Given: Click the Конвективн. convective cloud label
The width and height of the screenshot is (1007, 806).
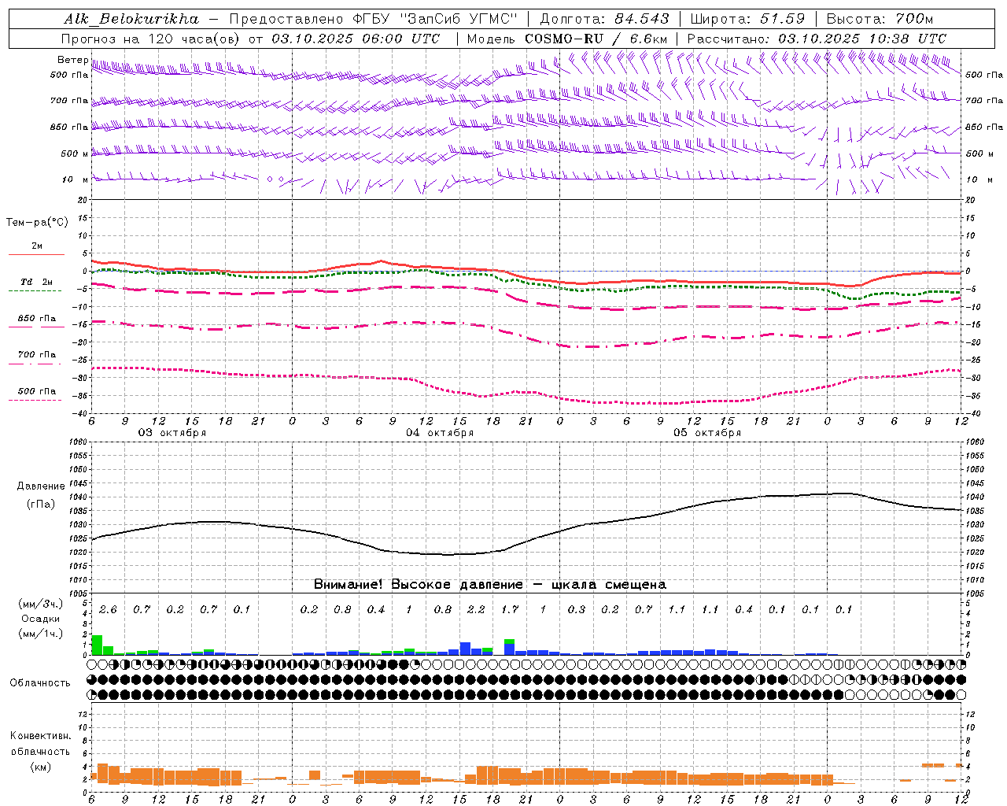Looking at the screenshot, I should pos(41,736).
